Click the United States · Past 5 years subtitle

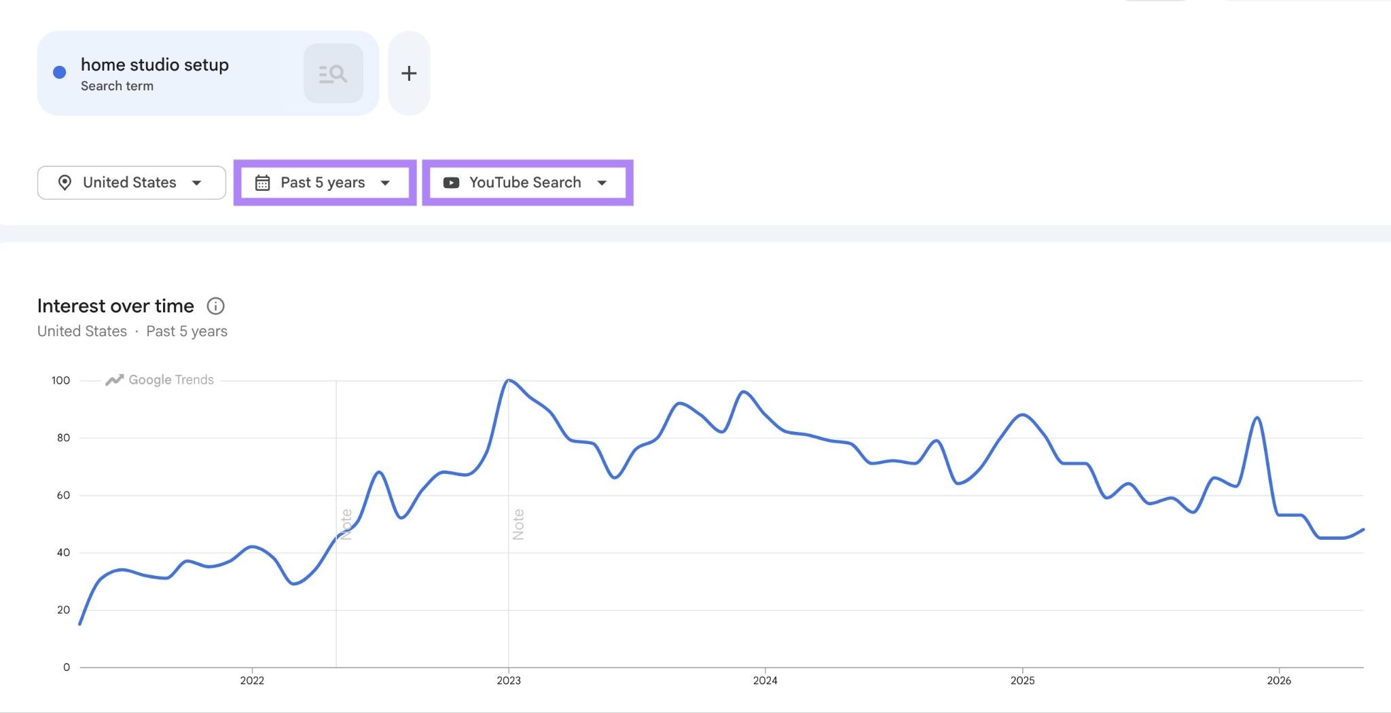click(132, 331)
